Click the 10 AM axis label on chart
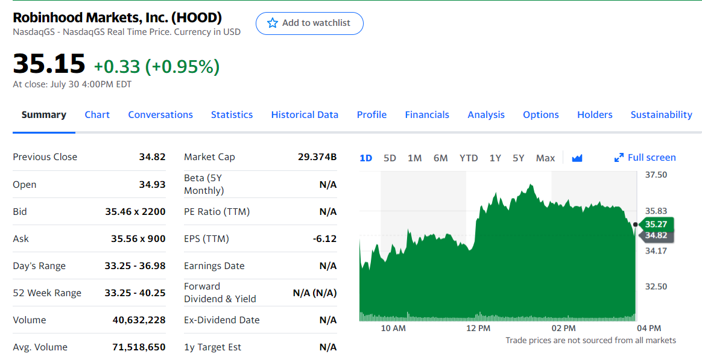 coord(393,329)
